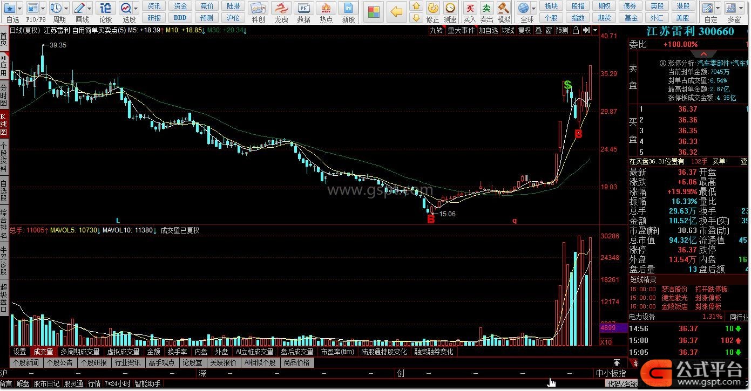Expand the F10/F9 dropdown arrow
This screenshot has height=391, width=751.
point(43,9)
